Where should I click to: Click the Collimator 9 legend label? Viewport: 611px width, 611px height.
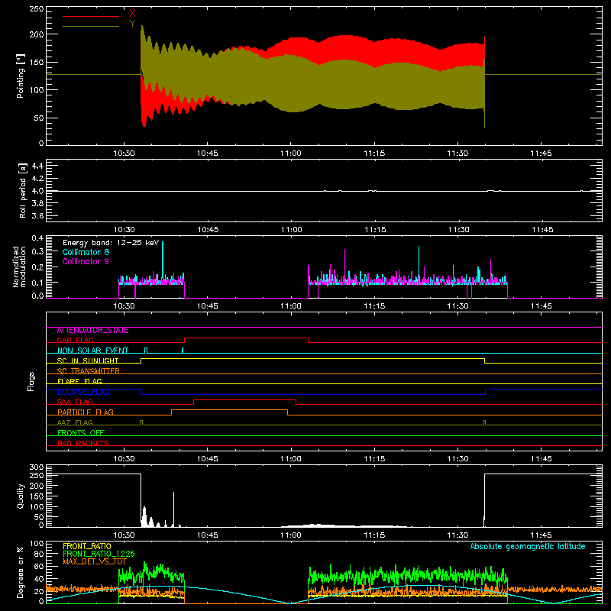(x=86, y=261)
